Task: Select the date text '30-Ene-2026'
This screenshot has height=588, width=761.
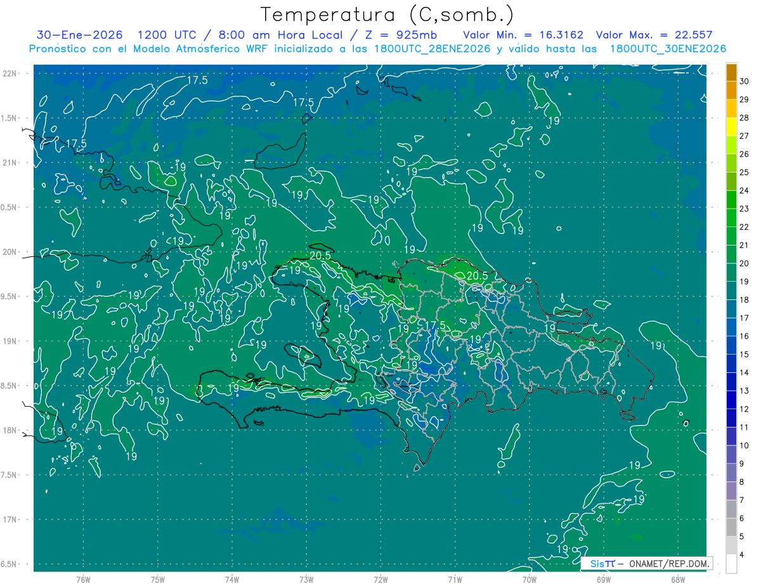Action: tap(80, 35)
